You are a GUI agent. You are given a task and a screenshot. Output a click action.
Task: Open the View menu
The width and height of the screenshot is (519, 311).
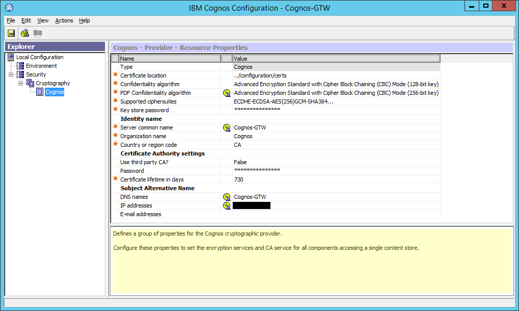pos(43,20)
